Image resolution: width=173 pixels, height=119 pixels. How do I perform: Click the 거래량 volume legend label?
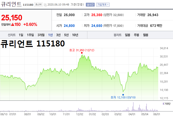click(167, 104)
